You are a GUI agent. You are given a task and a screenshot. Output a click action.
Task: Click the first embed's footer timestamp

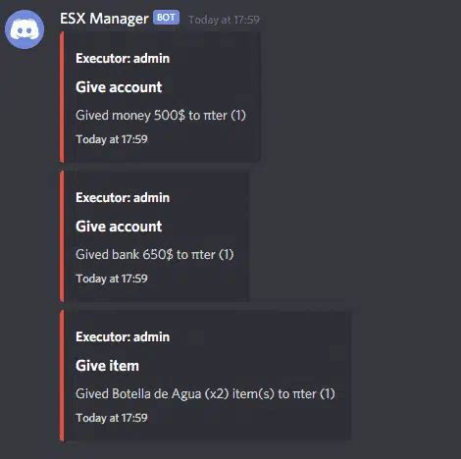112,139
